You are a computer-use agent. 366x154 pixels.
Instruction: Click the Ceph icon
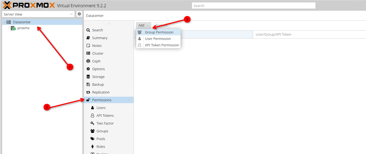click(88, 61)
